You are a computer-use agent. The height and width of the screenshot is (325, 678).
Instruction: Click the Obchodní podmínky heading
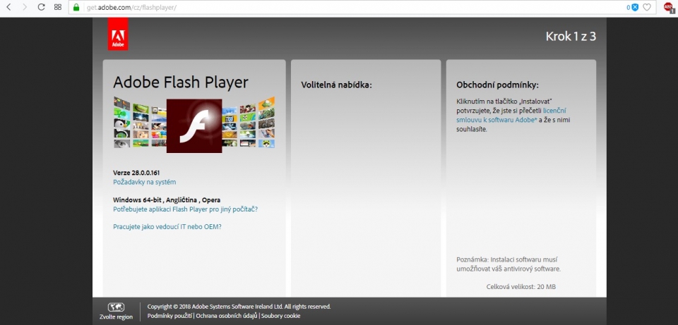tap(498, 85)
